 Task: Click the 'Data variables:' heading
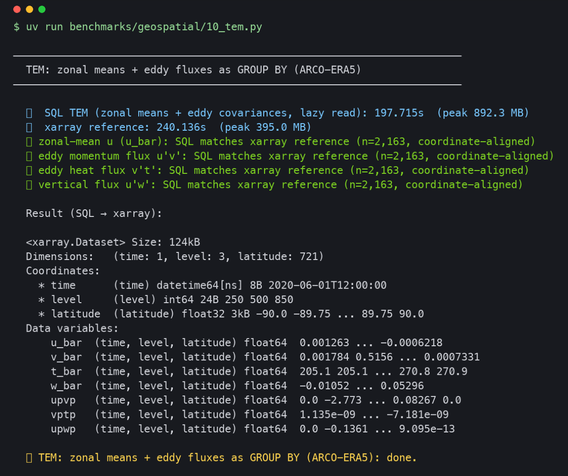coord(72,328)
